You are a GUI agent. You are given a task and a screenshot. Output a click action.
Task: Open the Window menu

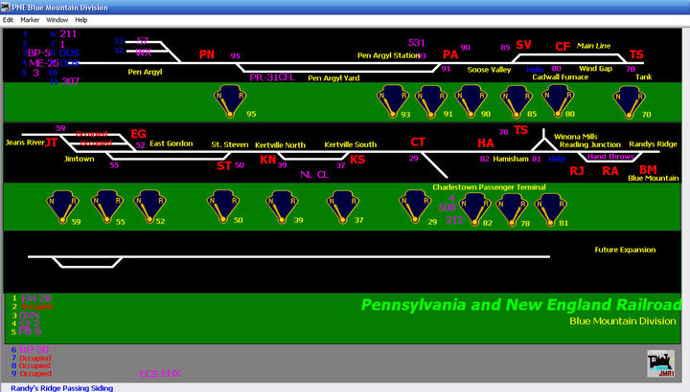[x=57, y=20]
